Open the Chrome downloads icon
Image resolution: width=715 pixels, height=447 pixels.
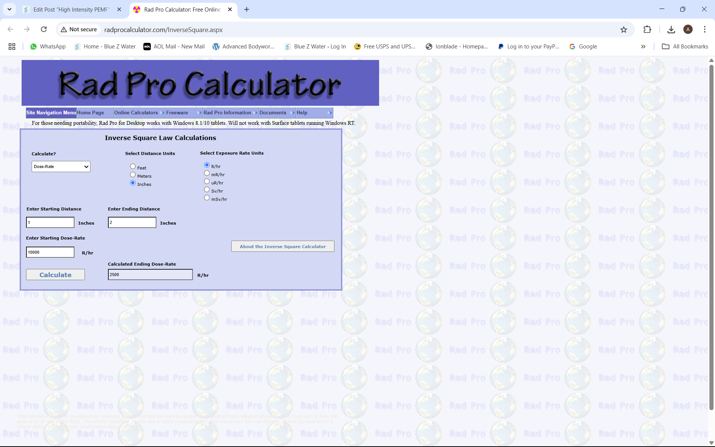(671, 29)
